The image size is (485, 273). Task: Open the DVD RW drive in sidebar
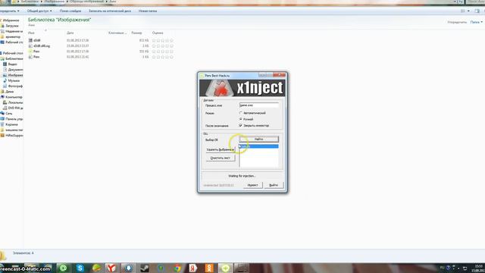pos(13,108)
